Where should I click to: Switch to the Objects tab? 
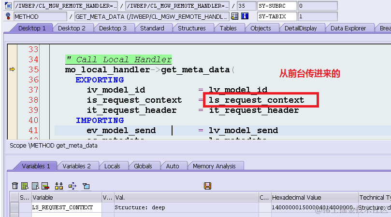(x=261, y=28)
